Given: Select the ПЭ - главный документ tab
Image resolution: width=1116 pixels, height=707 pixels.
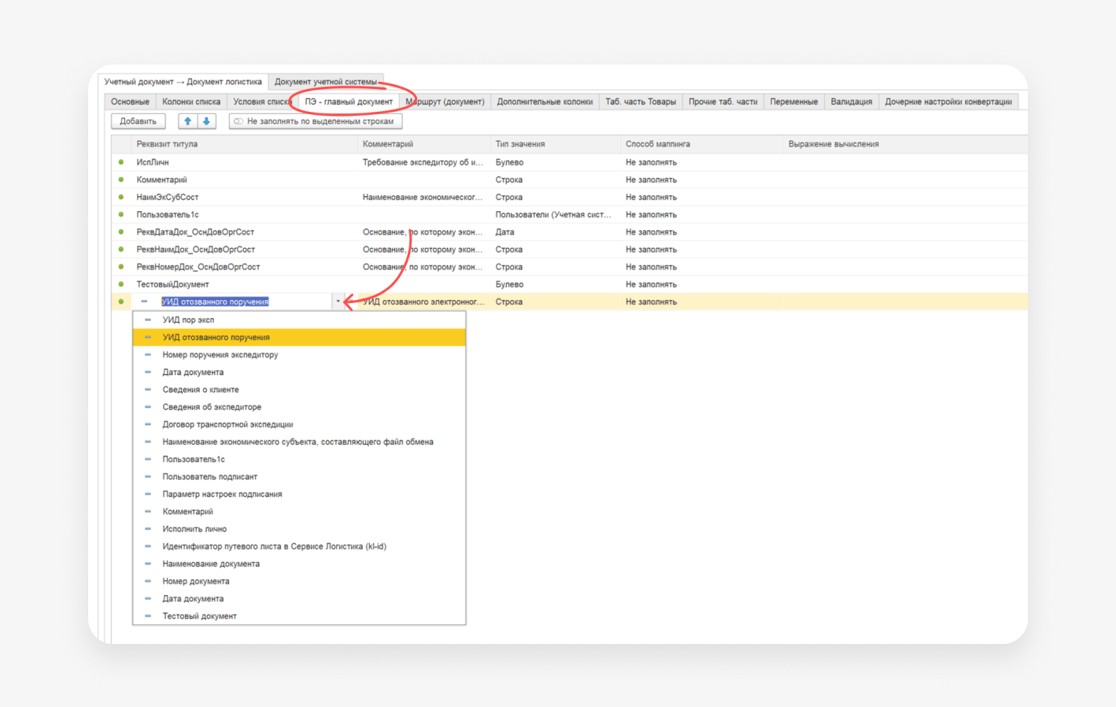Looking at the screenshot, I should point(349,102).
